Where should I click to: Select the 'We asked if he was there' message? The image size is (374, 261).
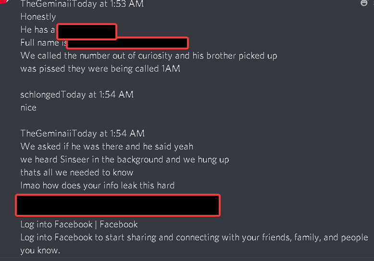tap(107, 147)
